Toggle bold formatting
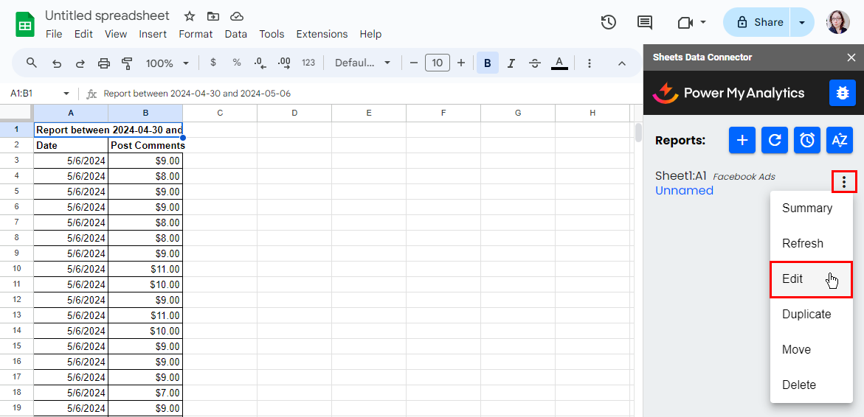The image size is (864, 417). [487, 63]
